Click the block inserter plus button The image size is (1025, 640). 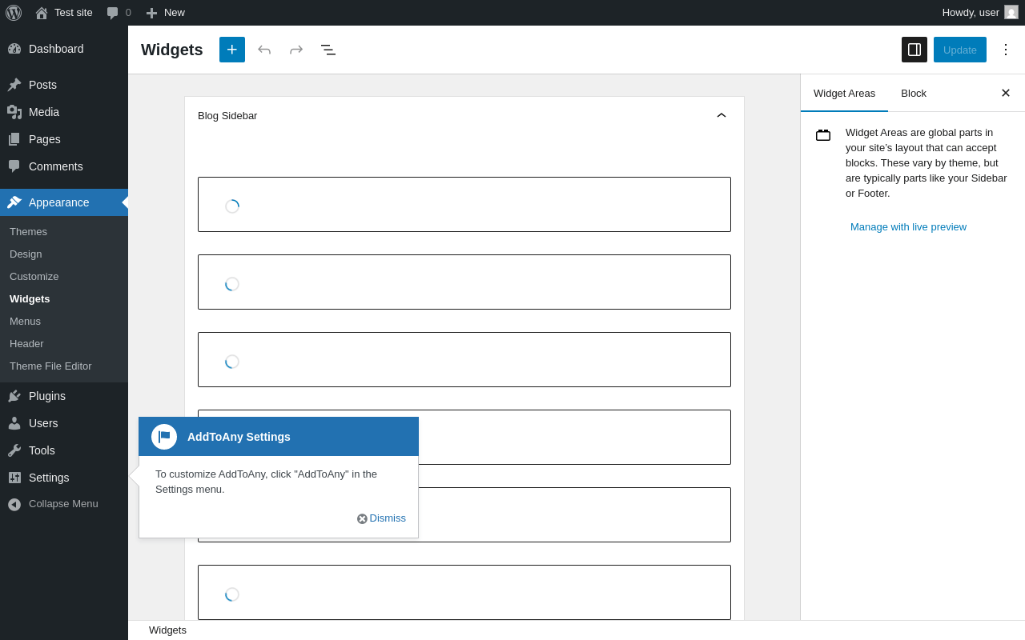[x=232, y=50]
